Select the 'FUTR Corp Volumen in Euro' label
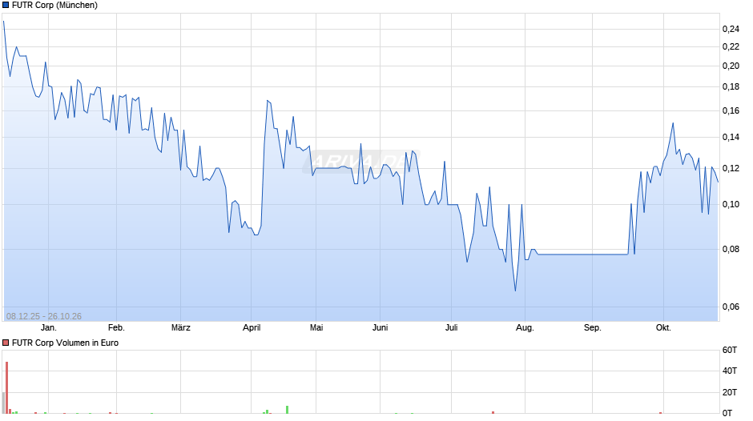 (x=65, y=343)
